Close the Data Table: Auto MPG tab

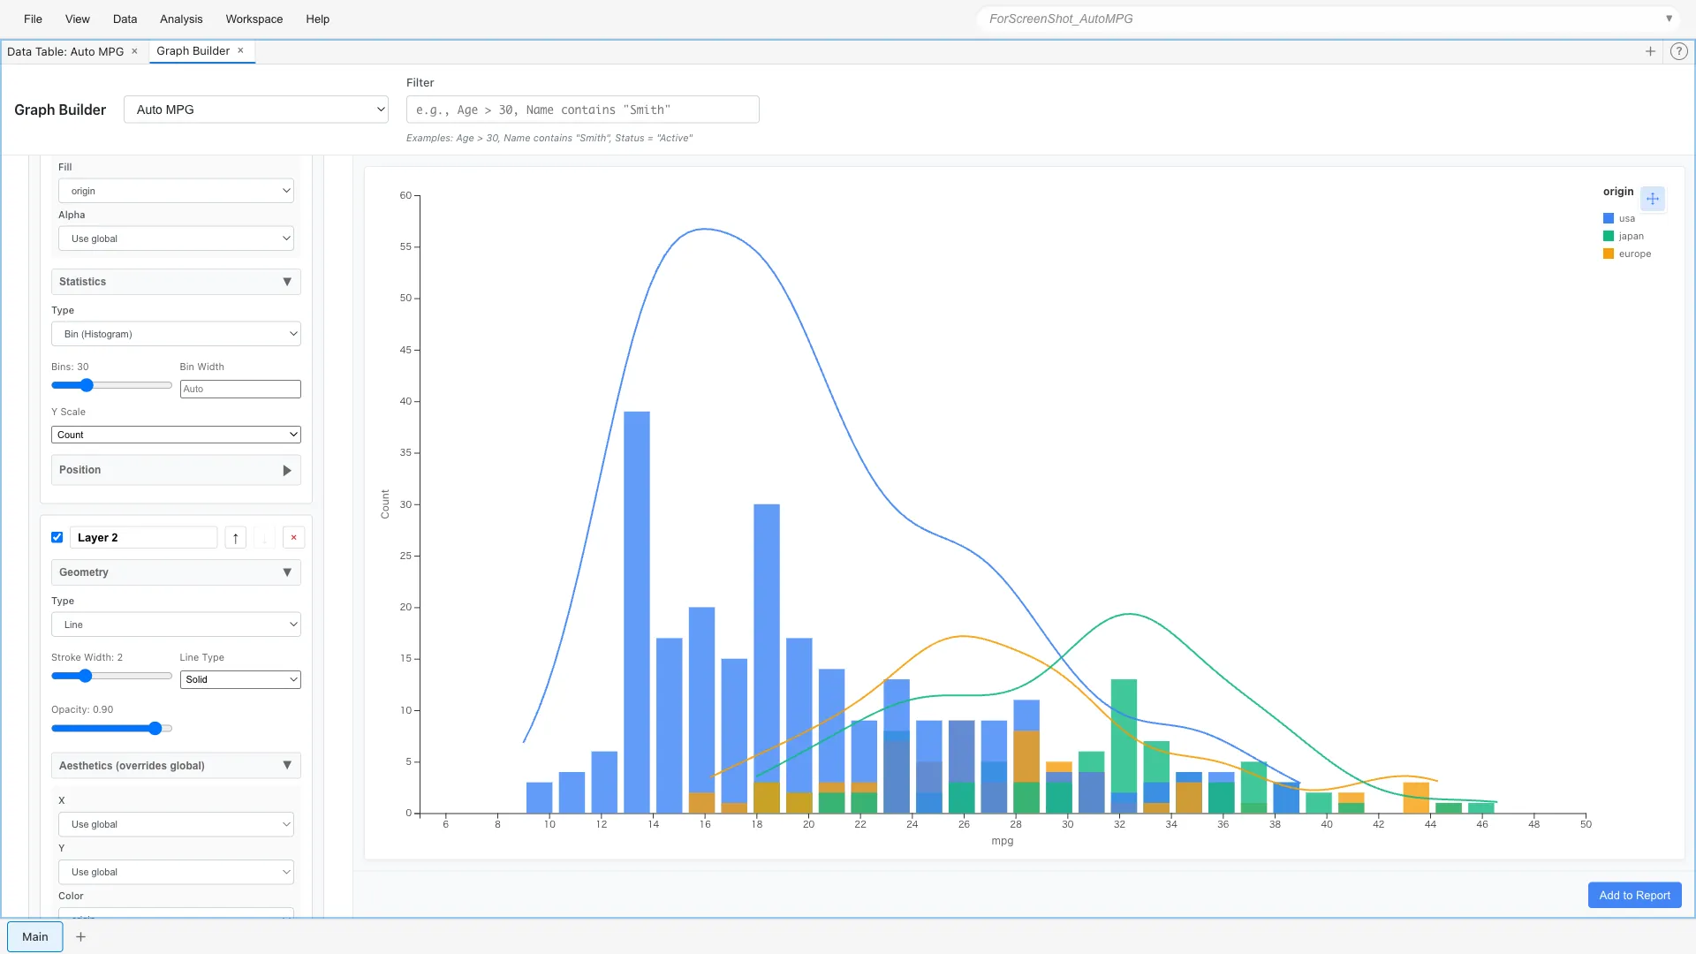click(134, 51)
